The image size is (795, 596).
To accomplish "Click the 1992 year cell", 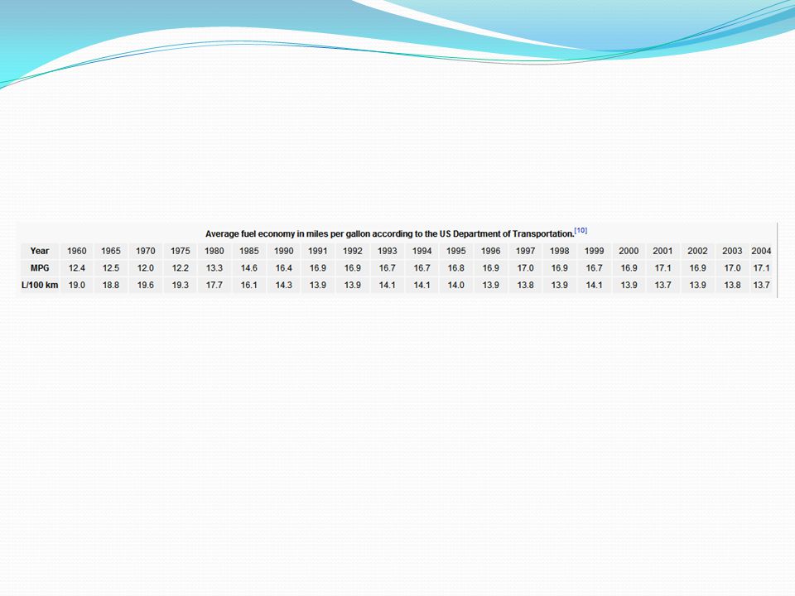I will 353,251.
